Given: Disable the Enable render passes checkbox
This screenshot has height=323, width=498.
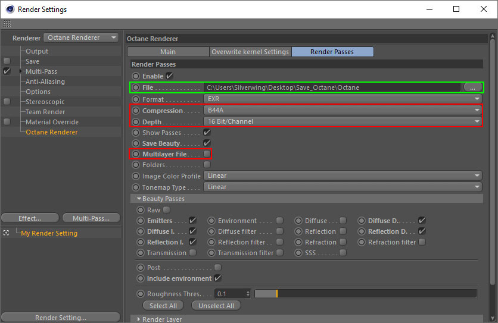Looking at the screenshot, I should coord(169,76).
